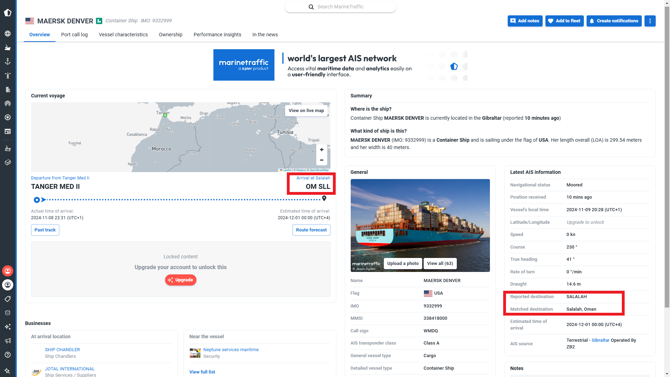Open the globe live map sidebar icon

coord(8,34)
